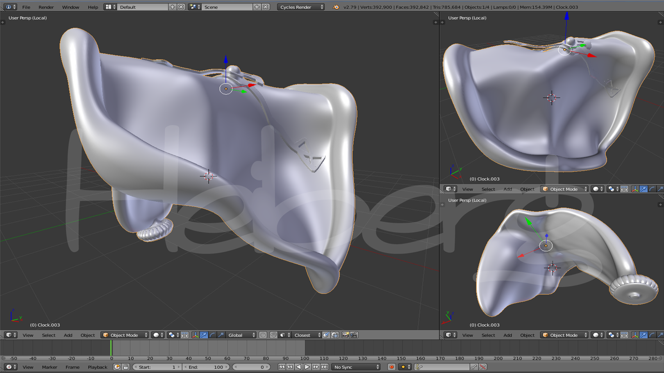Open timeline Frame menu
The height and width of the screenshot is (373, 664).
click(73, 367)
